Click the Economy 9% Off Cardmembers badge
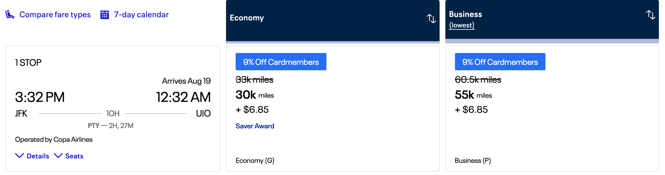Screen dimensions: 665x175 [281, 62]
